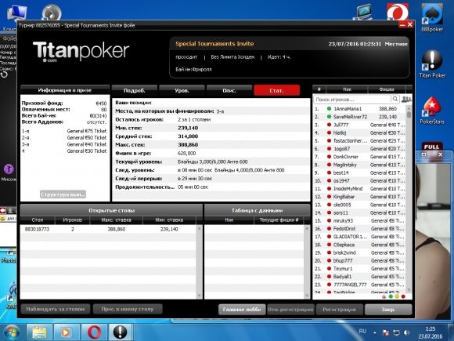
Task: Click the Закр. button
Action: point(388,310)
